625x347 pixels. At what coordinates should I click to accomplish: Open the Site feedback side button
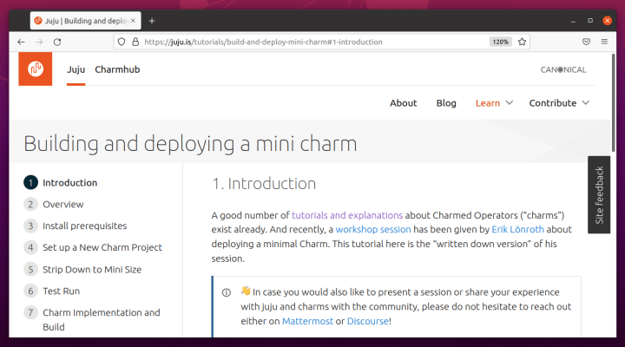pos(599,195)
